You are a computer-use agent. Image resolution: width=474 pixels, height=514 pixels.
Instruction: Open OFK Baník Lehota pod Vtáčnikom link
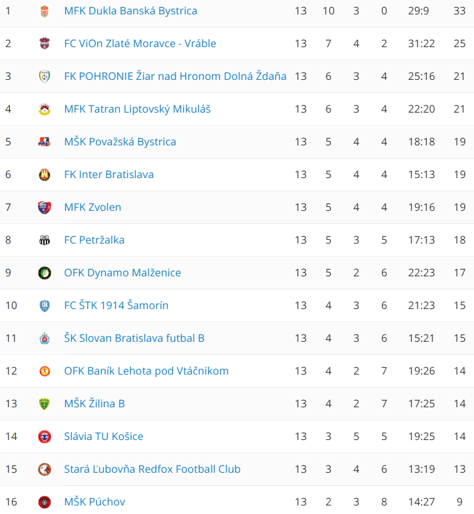146,371
